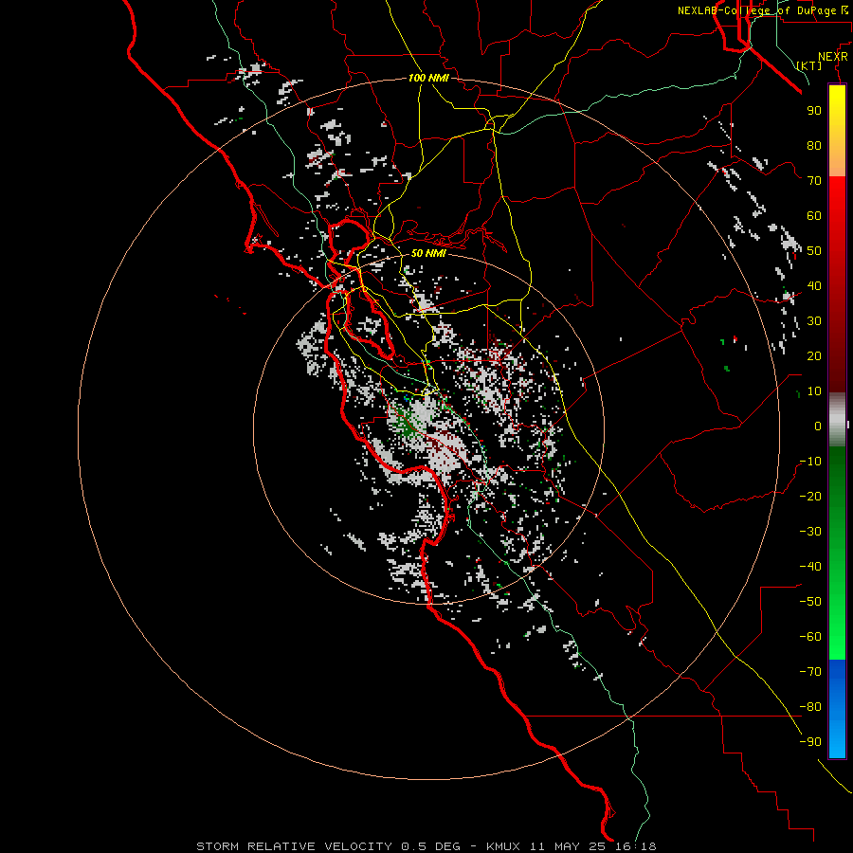Click the "-90" scale value
The height and width of the screenshot is (853, 853).
pos(810,742)
